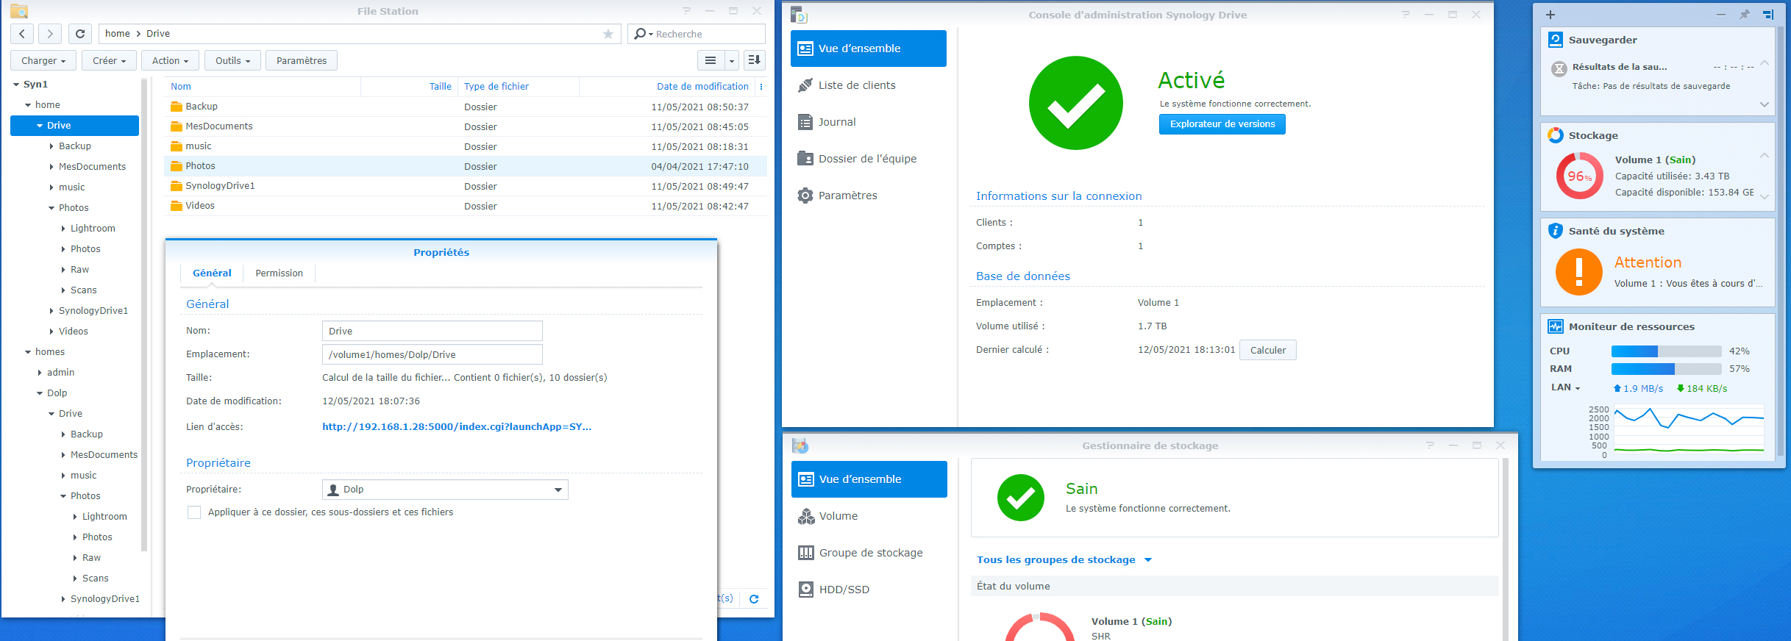Switch to list view mode in File Station
Viewport: 1791px width, 641px height.
click(711, 60)
